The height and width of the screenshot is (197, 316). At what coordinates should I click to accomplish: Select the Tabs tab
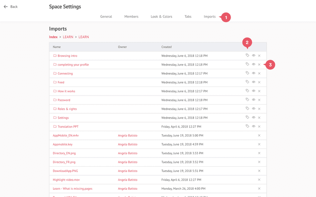[188, 17]
